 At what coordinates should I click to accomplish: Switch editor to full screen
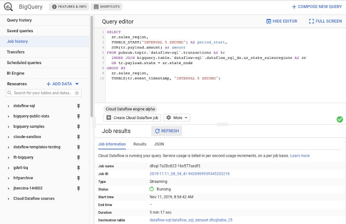326,21
